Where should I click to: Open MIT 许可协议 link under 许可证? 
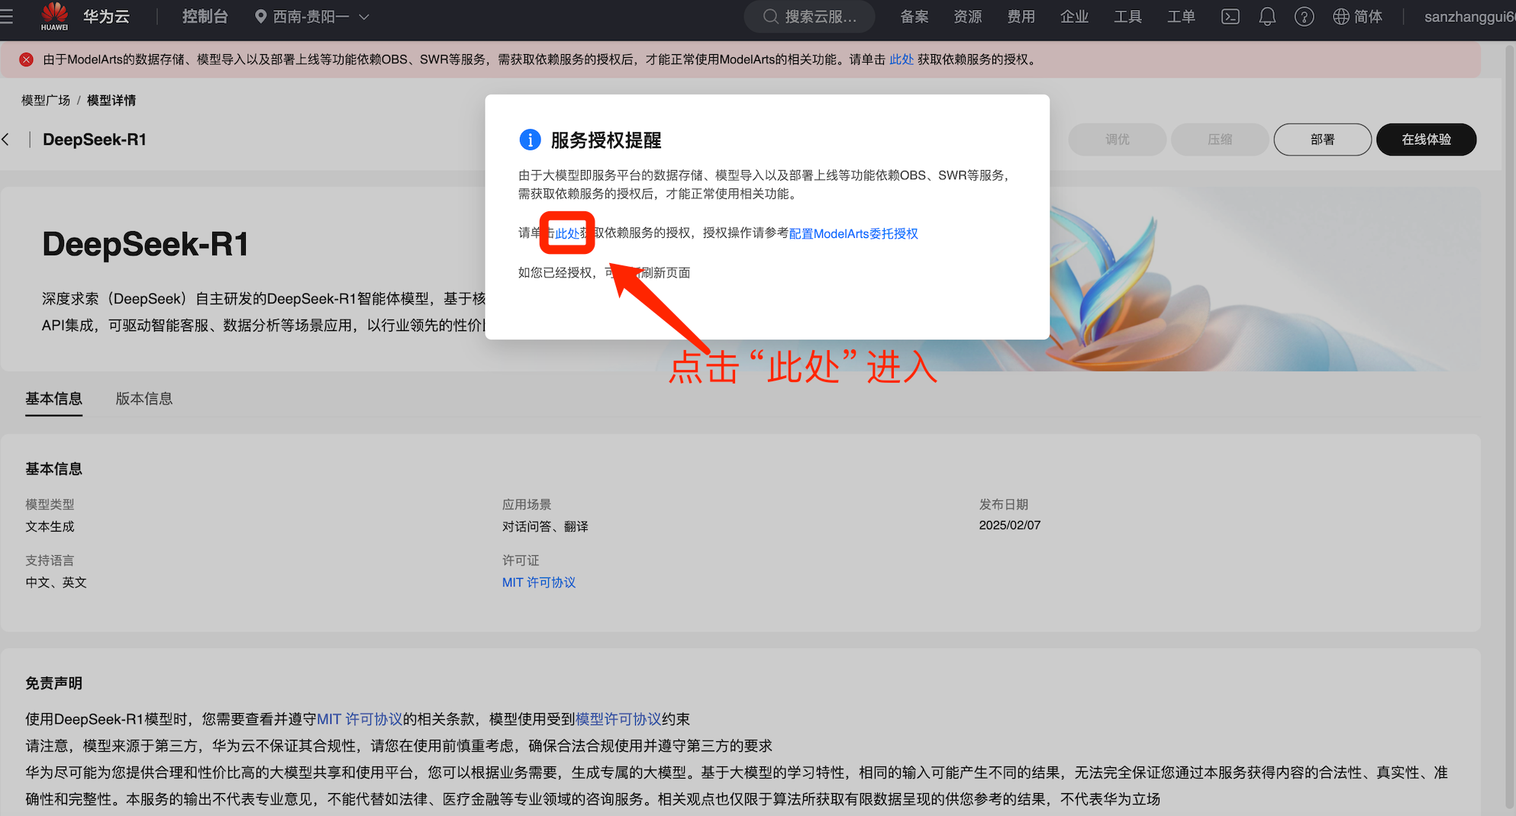539,583
